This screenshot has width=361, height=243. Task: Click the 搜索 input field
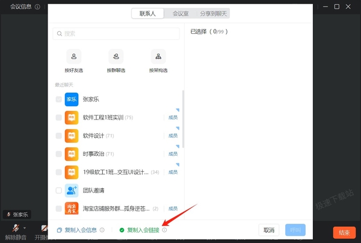(116, 34)
